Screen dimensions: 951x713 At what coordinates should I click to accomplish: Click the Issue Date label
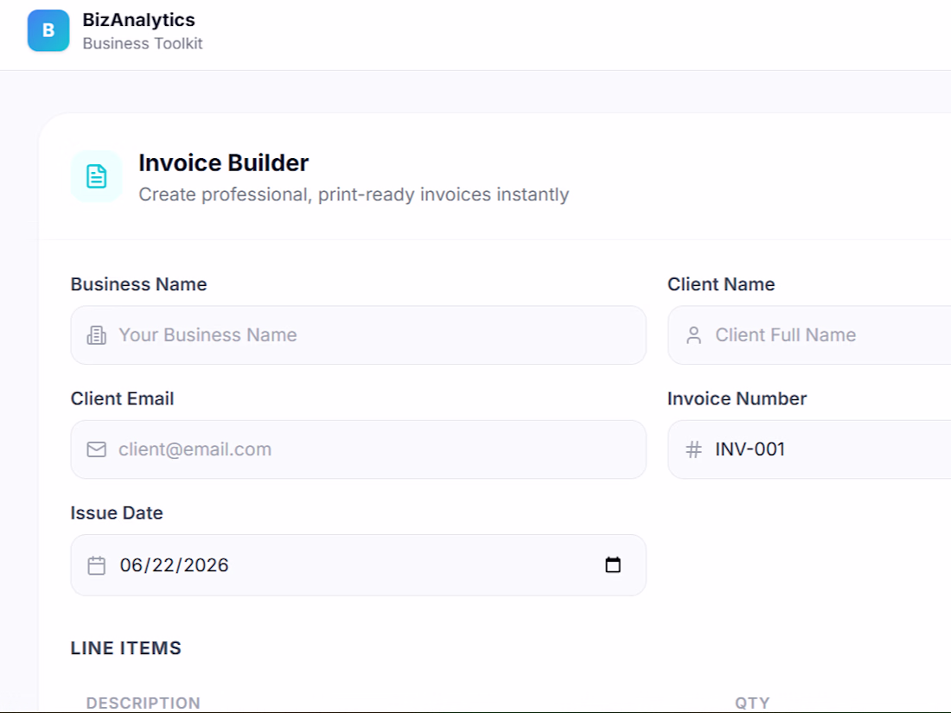pyautogui.click(x=117, y=512)
